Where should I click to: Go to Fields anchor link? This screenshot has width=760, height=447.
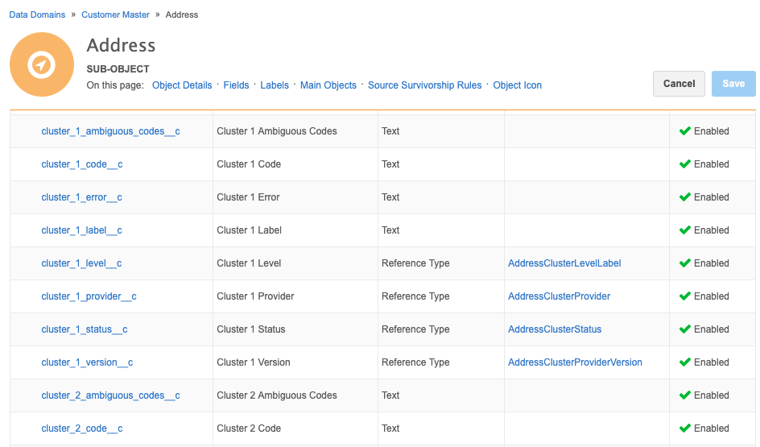pyautogui.click(x=236, y=85)
